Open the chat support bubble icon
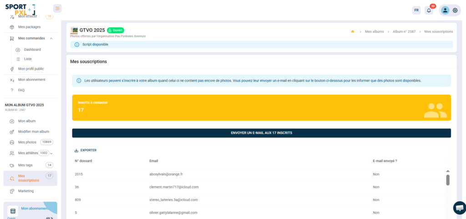This screenshot has width=466, height=219. pos(459,208)
